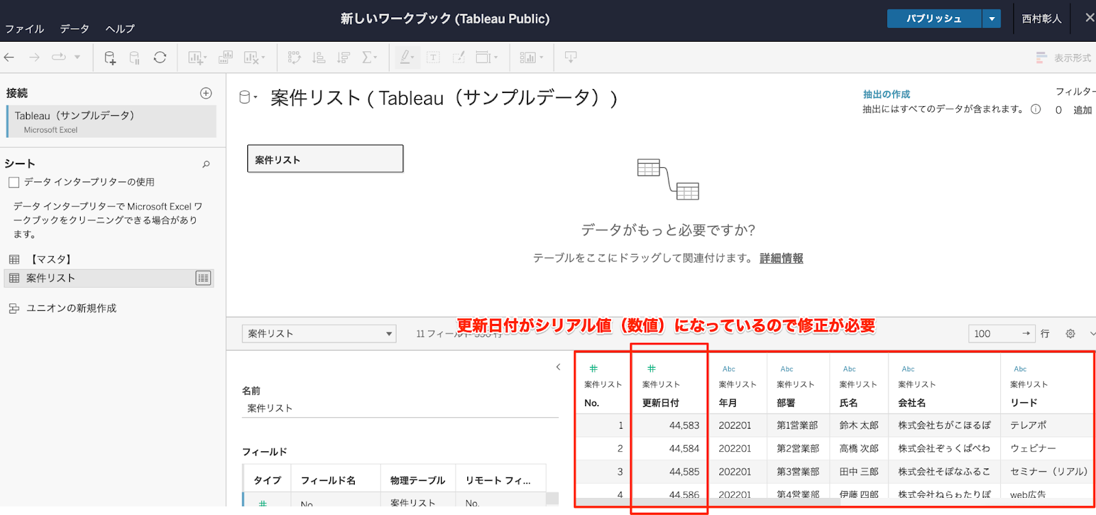The width and height of the screenshot is (1096, 515).
Task: Click view data icon on 案件リスト sheet row
Action: (203, 278)
